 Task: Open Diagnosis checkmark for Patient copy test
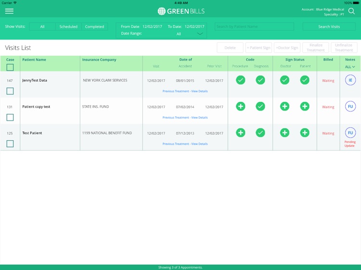(x=260, y=106)
